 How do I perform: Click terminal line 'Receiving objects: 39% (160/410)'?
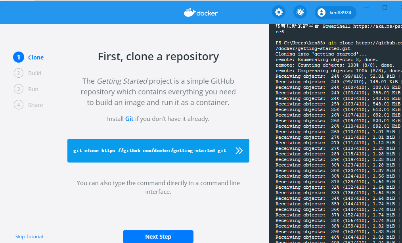click(338, 232)
